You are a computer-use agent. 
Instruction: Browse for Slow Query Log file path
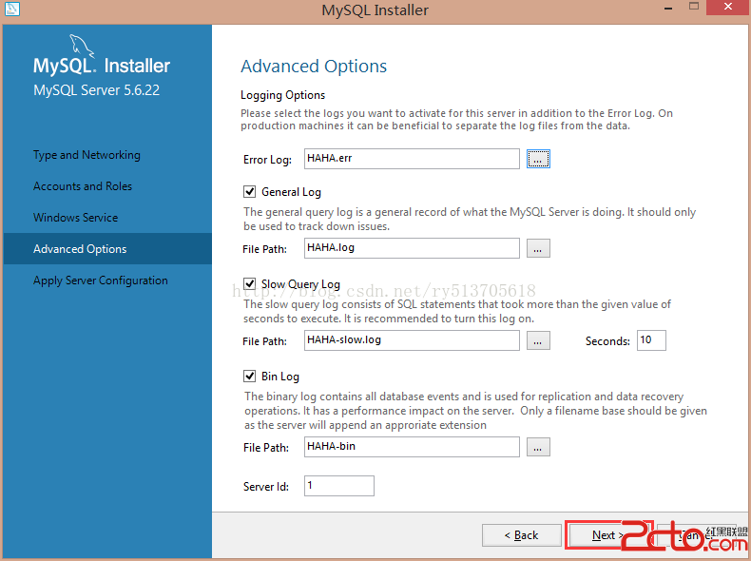tap(538, 340)
